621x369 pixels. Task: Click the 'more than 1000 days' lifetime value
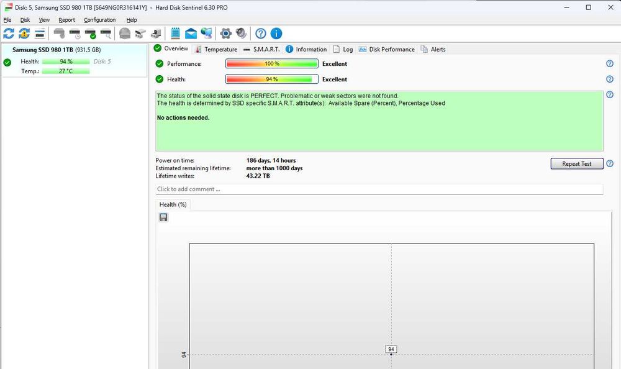(274, 168)
